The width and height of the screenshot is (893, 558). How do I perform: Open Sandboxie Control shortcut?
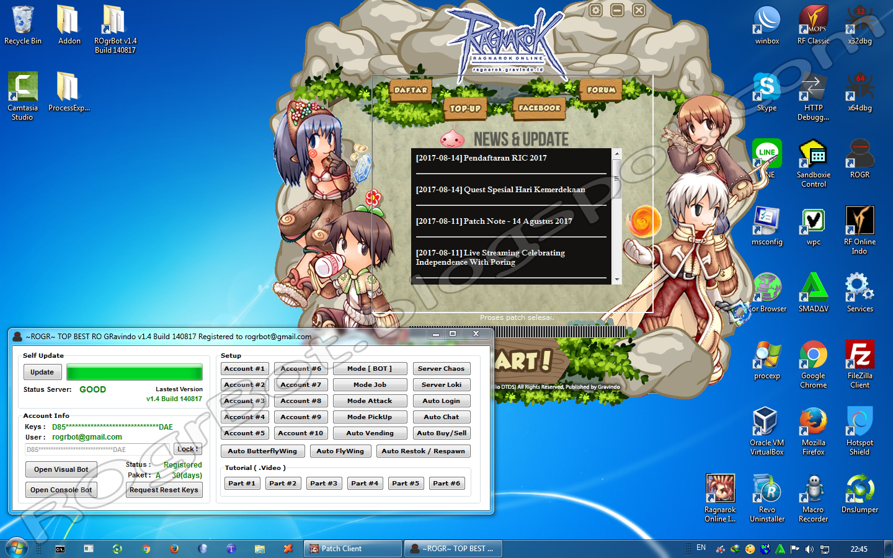click(x=814, y=163)
